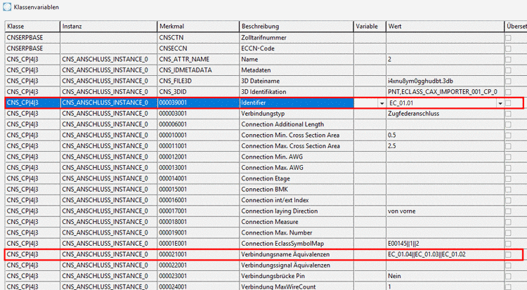The image size is (527, 290).
Task: Click the value 0.5 cell
Action: point(445,135)
